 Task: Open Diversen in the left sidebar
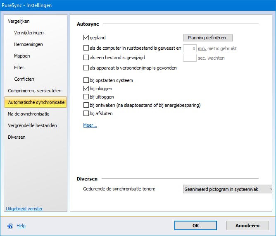coord(17,137)
